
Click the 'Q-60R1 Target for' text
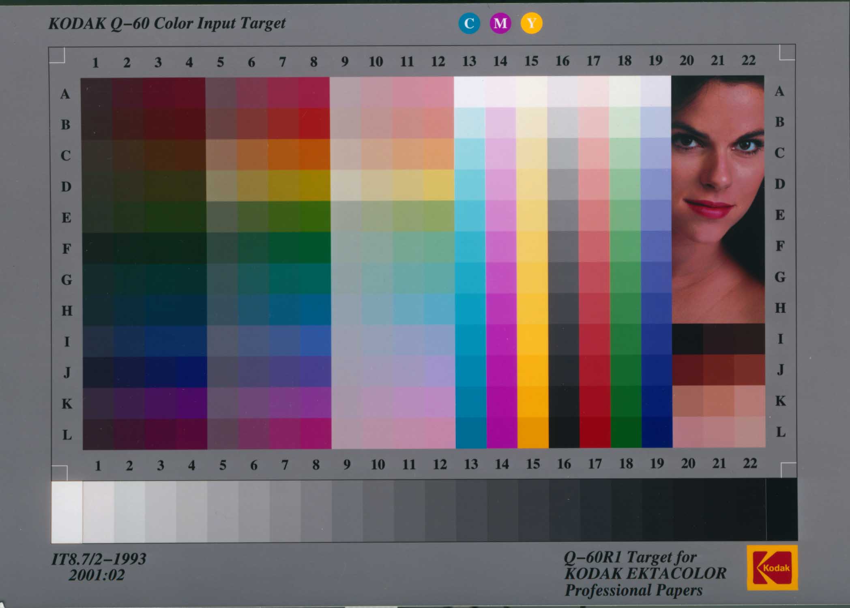pyautogui.click(x=630, y=558)
